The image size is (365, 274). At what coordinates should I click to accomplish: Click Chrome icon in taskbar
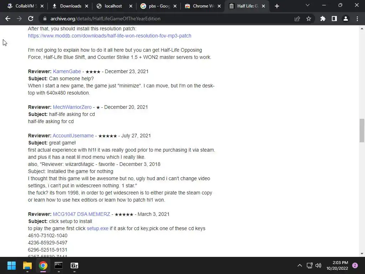point(43,265)
